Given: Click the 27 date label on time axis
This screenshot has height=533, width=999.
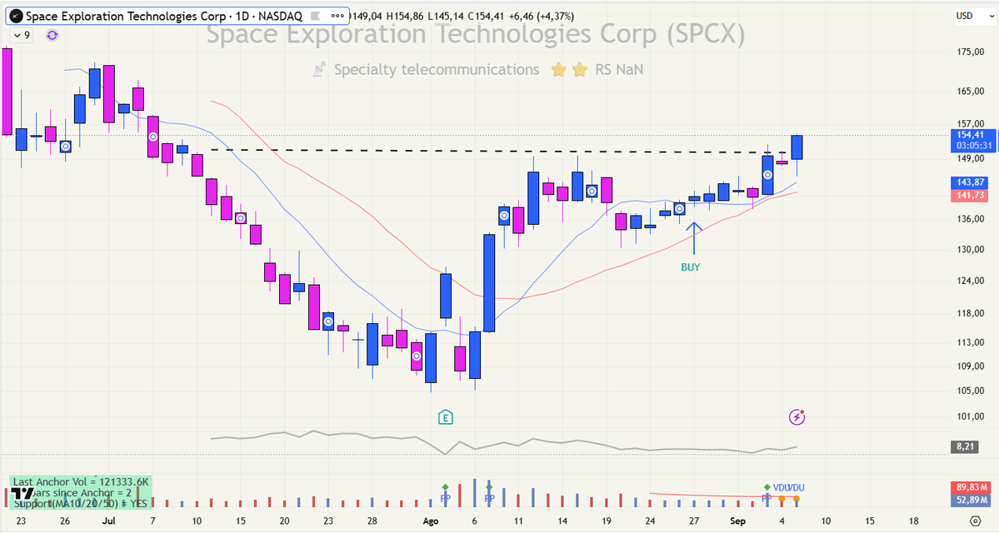Looking at the screenshot, I should (694, 521).
